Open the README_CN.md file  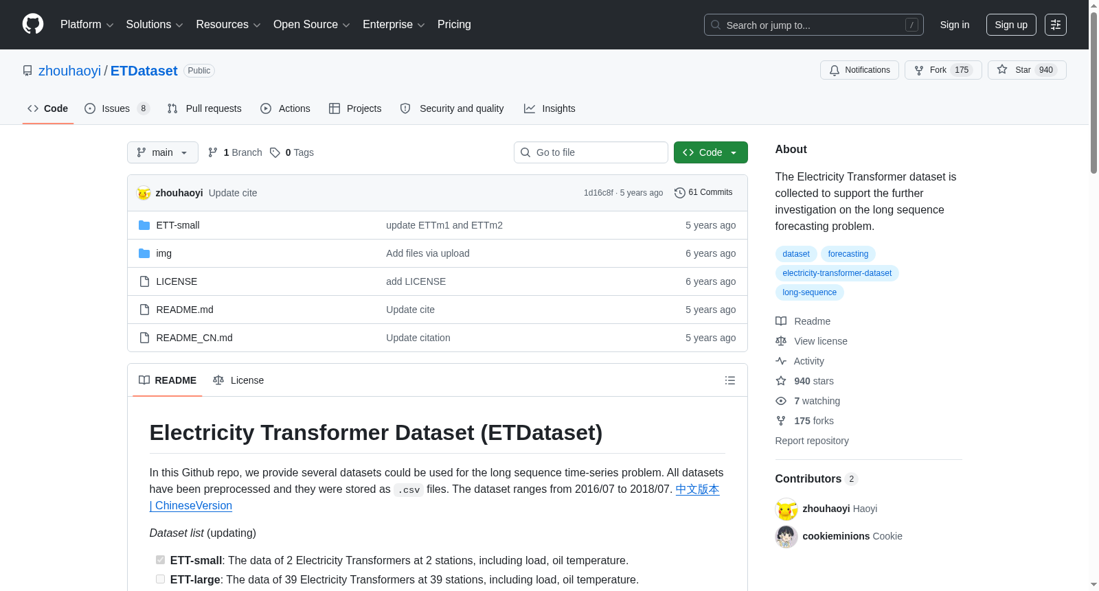[x=194, y=338]
